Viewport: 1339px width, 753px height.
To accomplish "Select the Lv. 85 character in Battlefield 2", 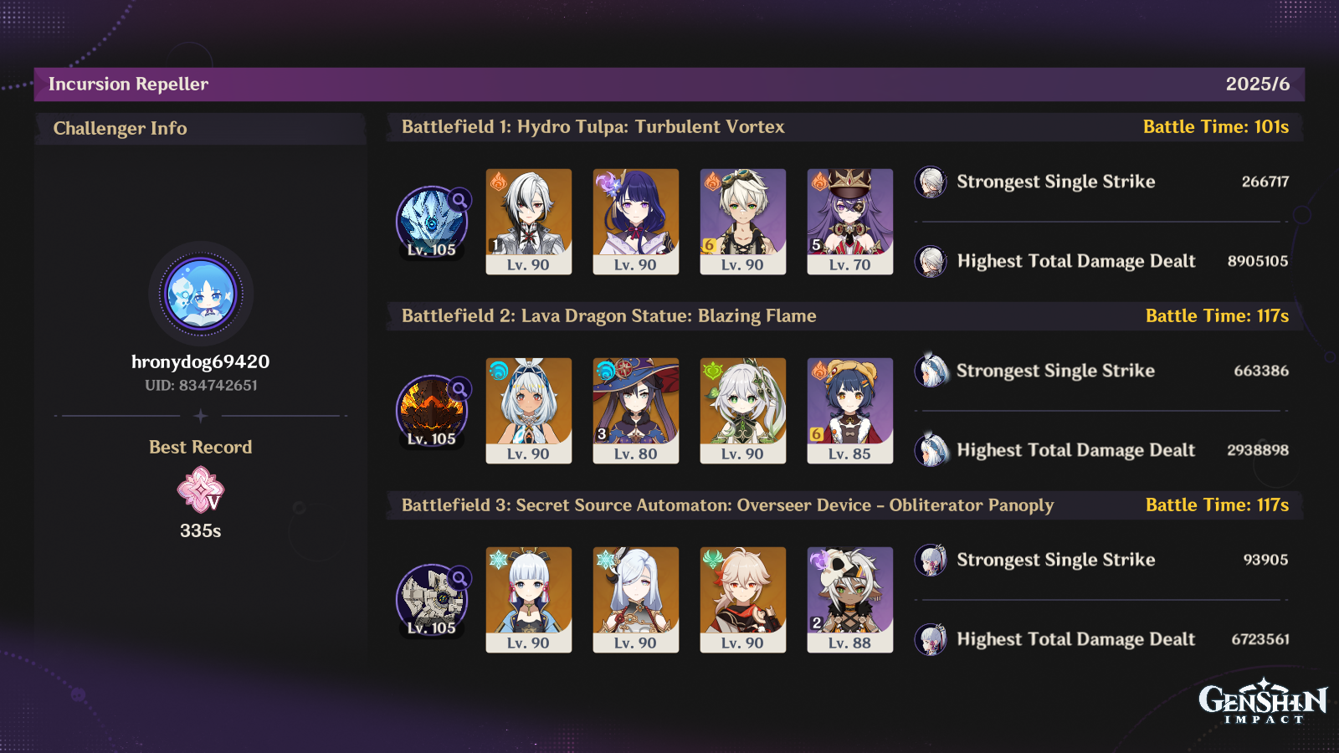I will (850, 411).
